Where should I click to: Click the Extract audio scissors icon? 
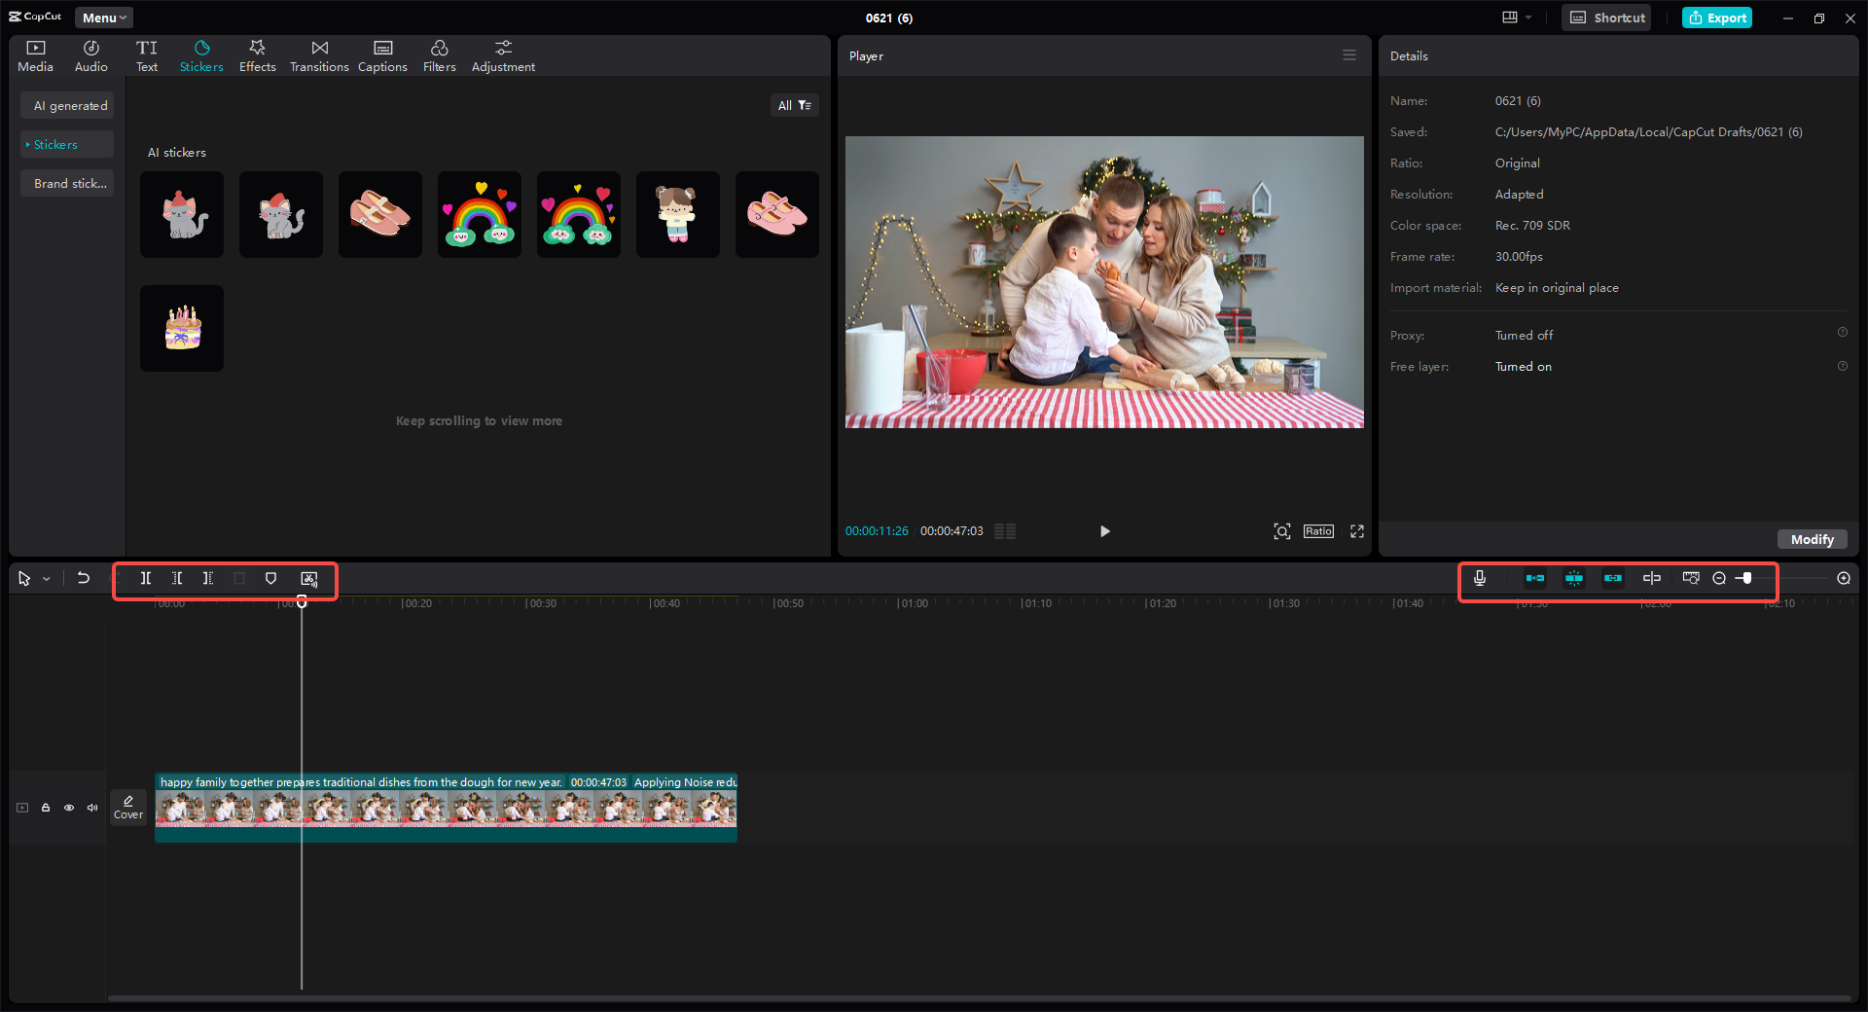[x=309, y=578]
